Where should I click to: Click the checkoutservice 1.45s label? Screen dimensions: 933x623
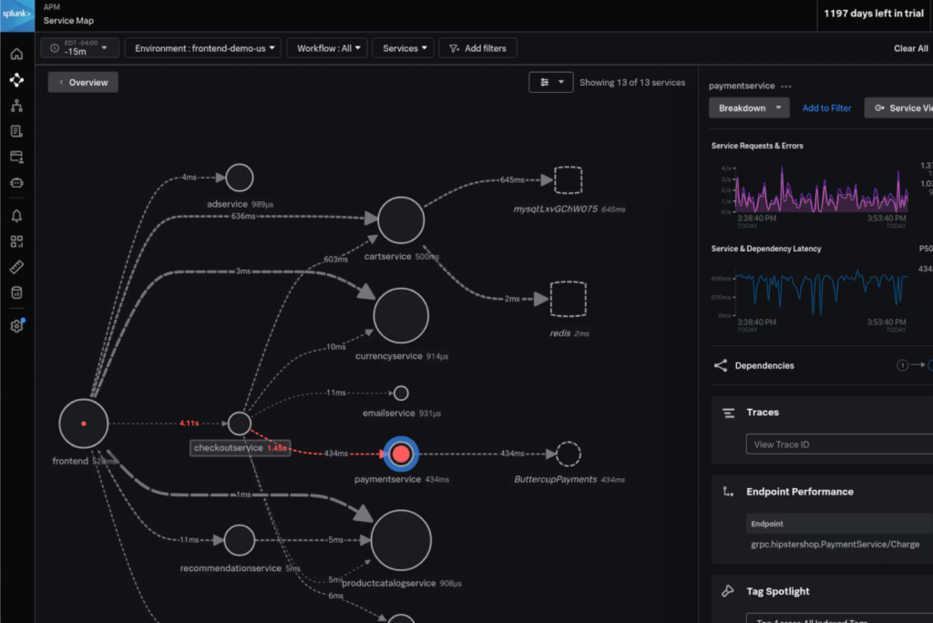click(x=241, y=447)
